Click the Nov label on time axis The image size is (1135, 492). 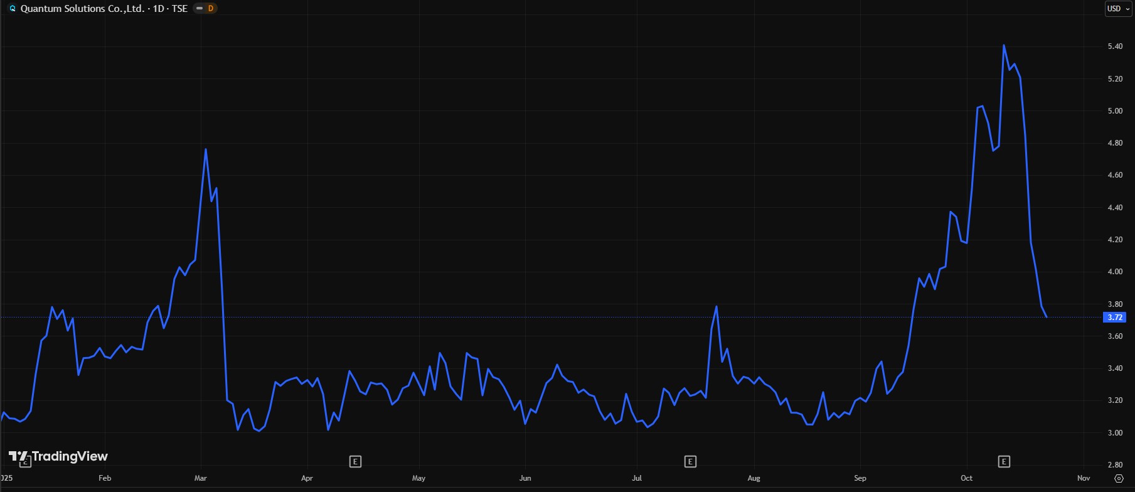(x=1084, y=478)
